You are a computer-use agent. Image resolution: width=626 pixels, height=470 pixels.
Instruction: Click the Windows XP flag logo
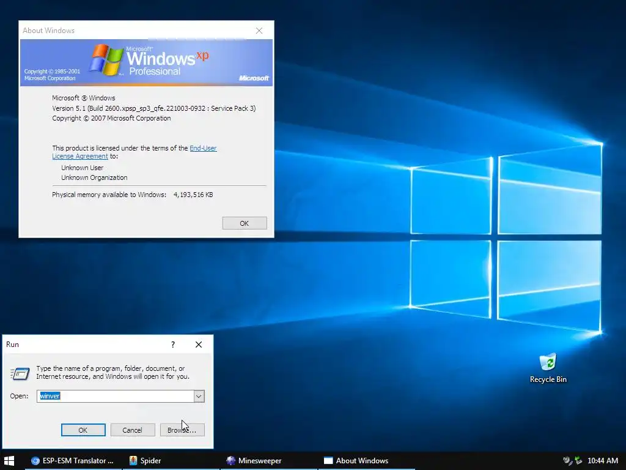(x=106, y=60)
